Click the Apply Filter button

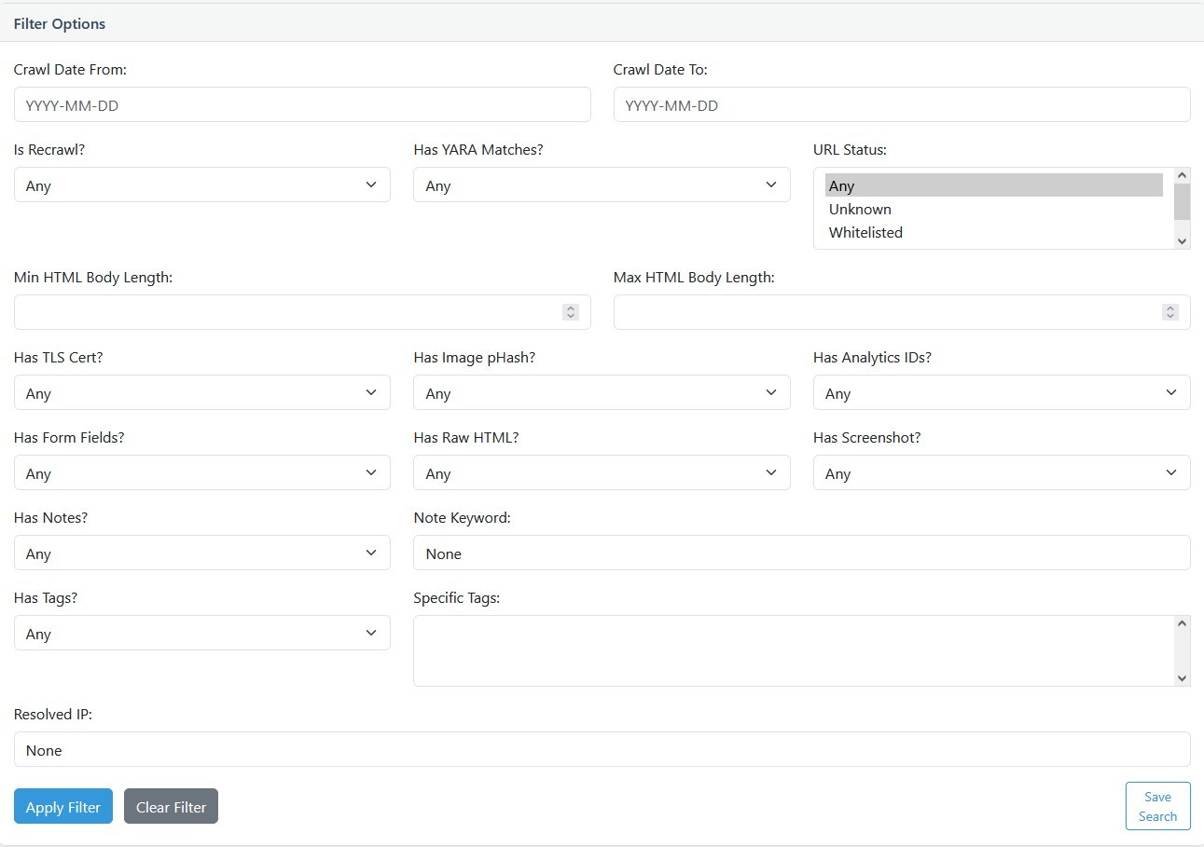tap(63, 807)
